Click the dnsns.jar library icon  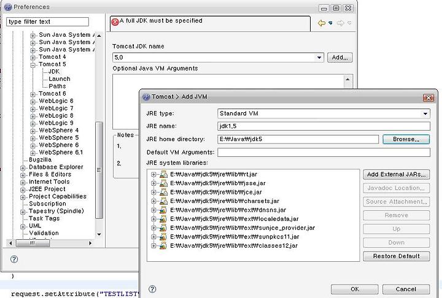pyautogui.click(x=163, y=210)
